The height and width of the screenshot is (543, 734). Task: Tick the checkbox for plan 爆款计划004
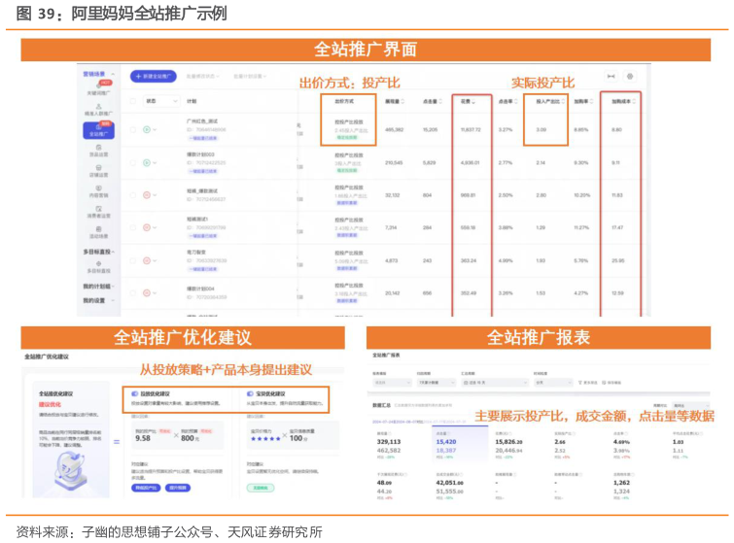coord(133,292)
